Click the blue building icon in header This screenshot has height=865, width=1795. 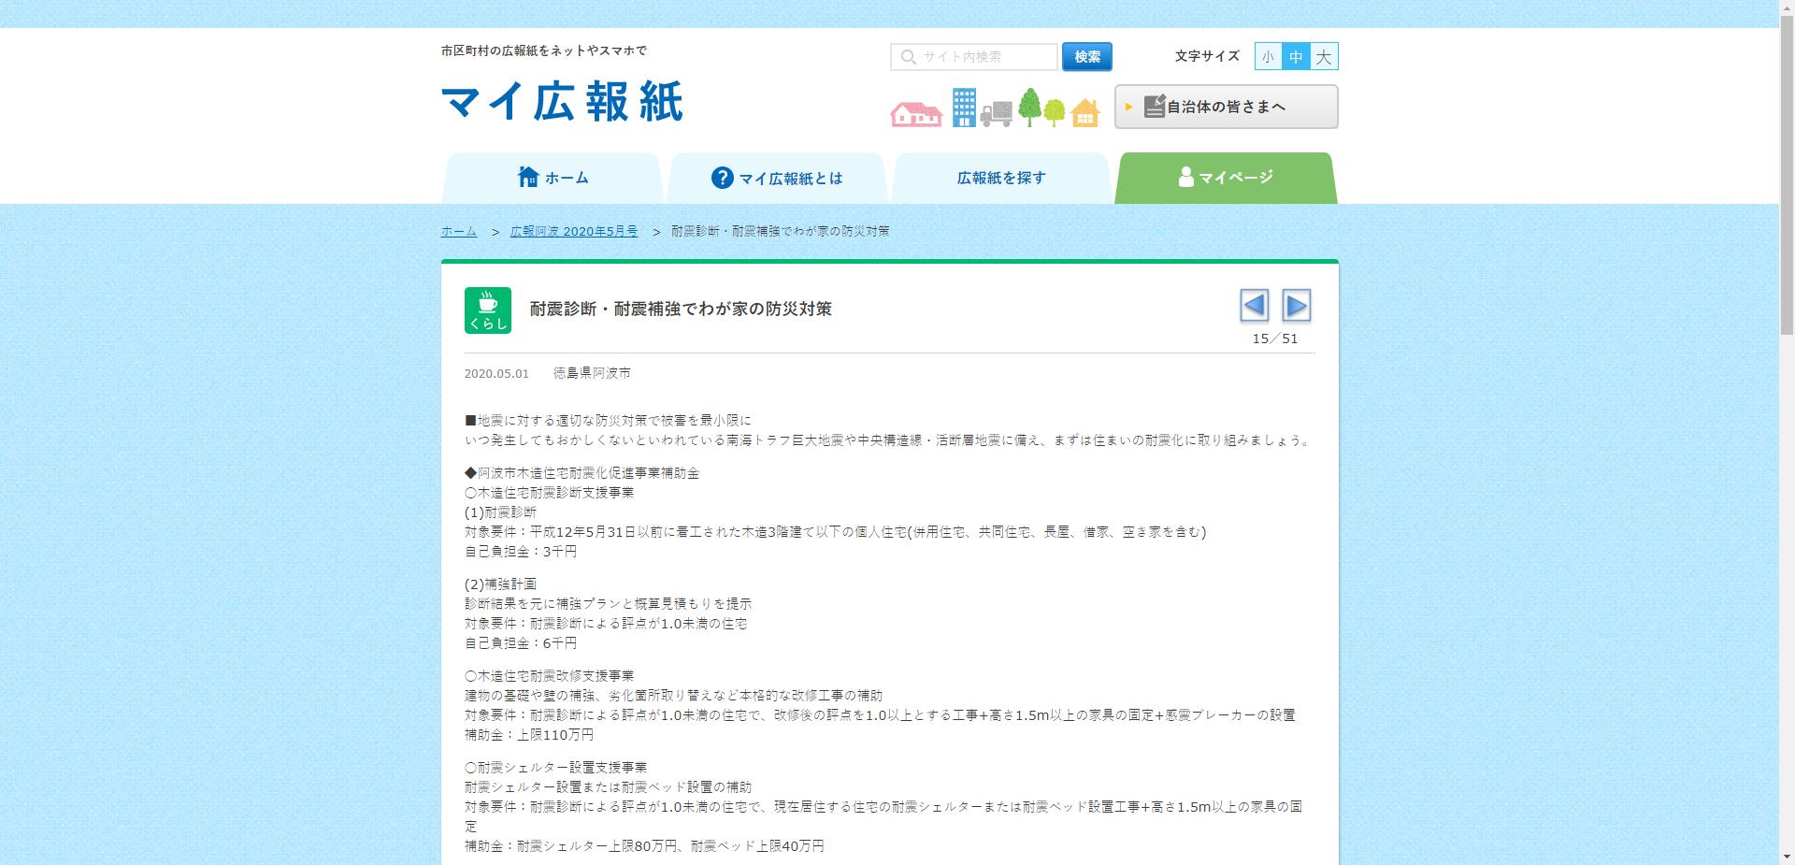pyautogui.click(x=963, y=106)
